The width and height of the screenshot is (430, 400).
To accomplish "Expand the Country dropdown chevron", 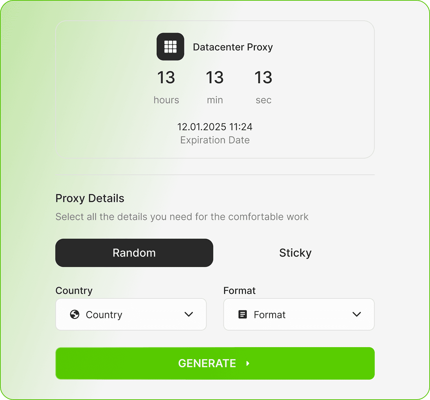I will 189,314.
